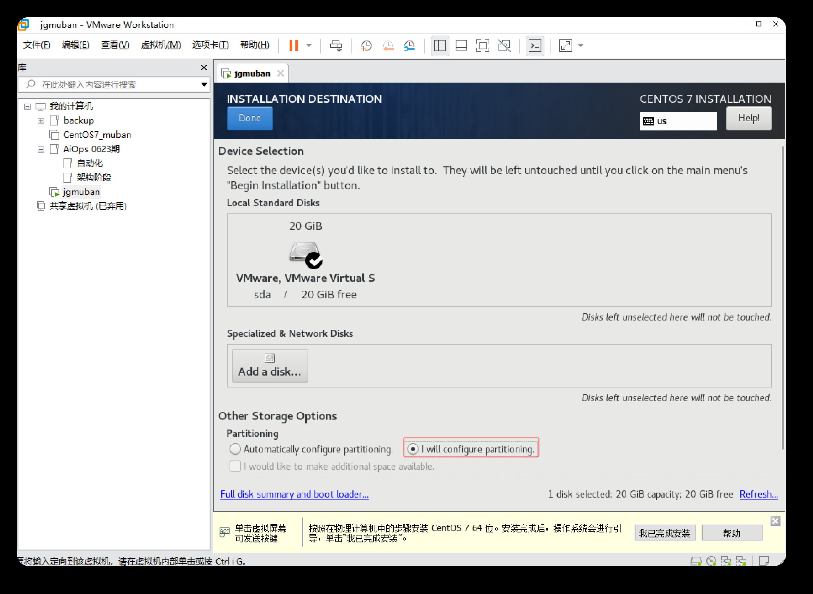Open the 帮助(H) menu

[255, 45]
